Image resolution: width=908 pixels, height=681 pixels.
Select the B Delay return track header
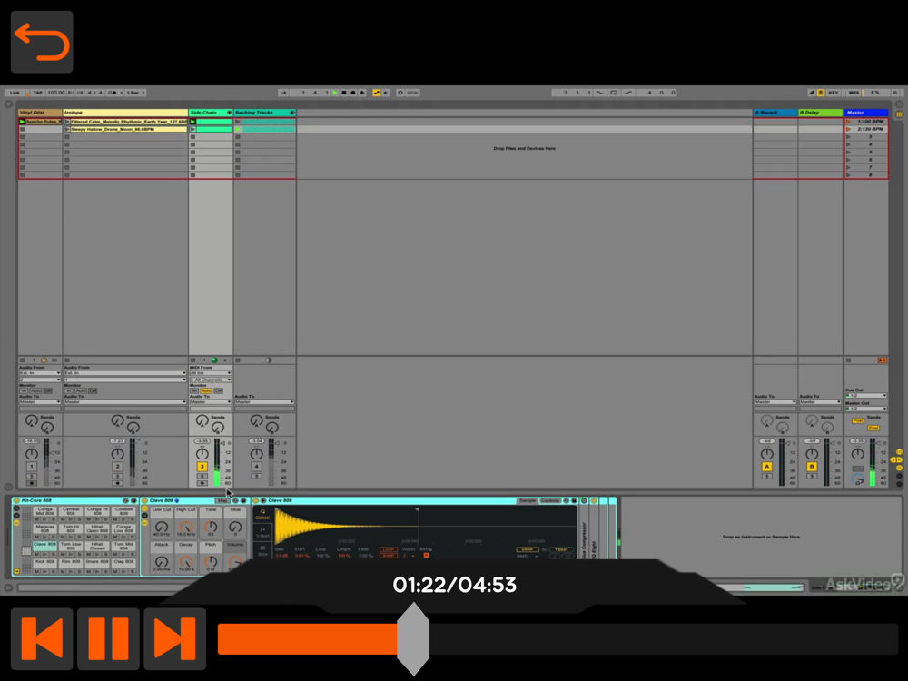click(820, 113)
